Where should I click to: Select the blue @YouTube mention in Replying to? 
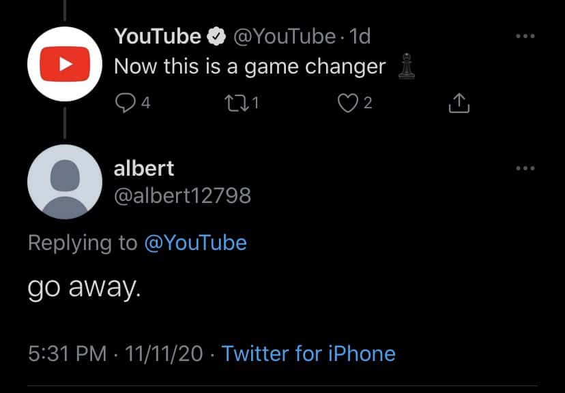(x=195, y=243)
